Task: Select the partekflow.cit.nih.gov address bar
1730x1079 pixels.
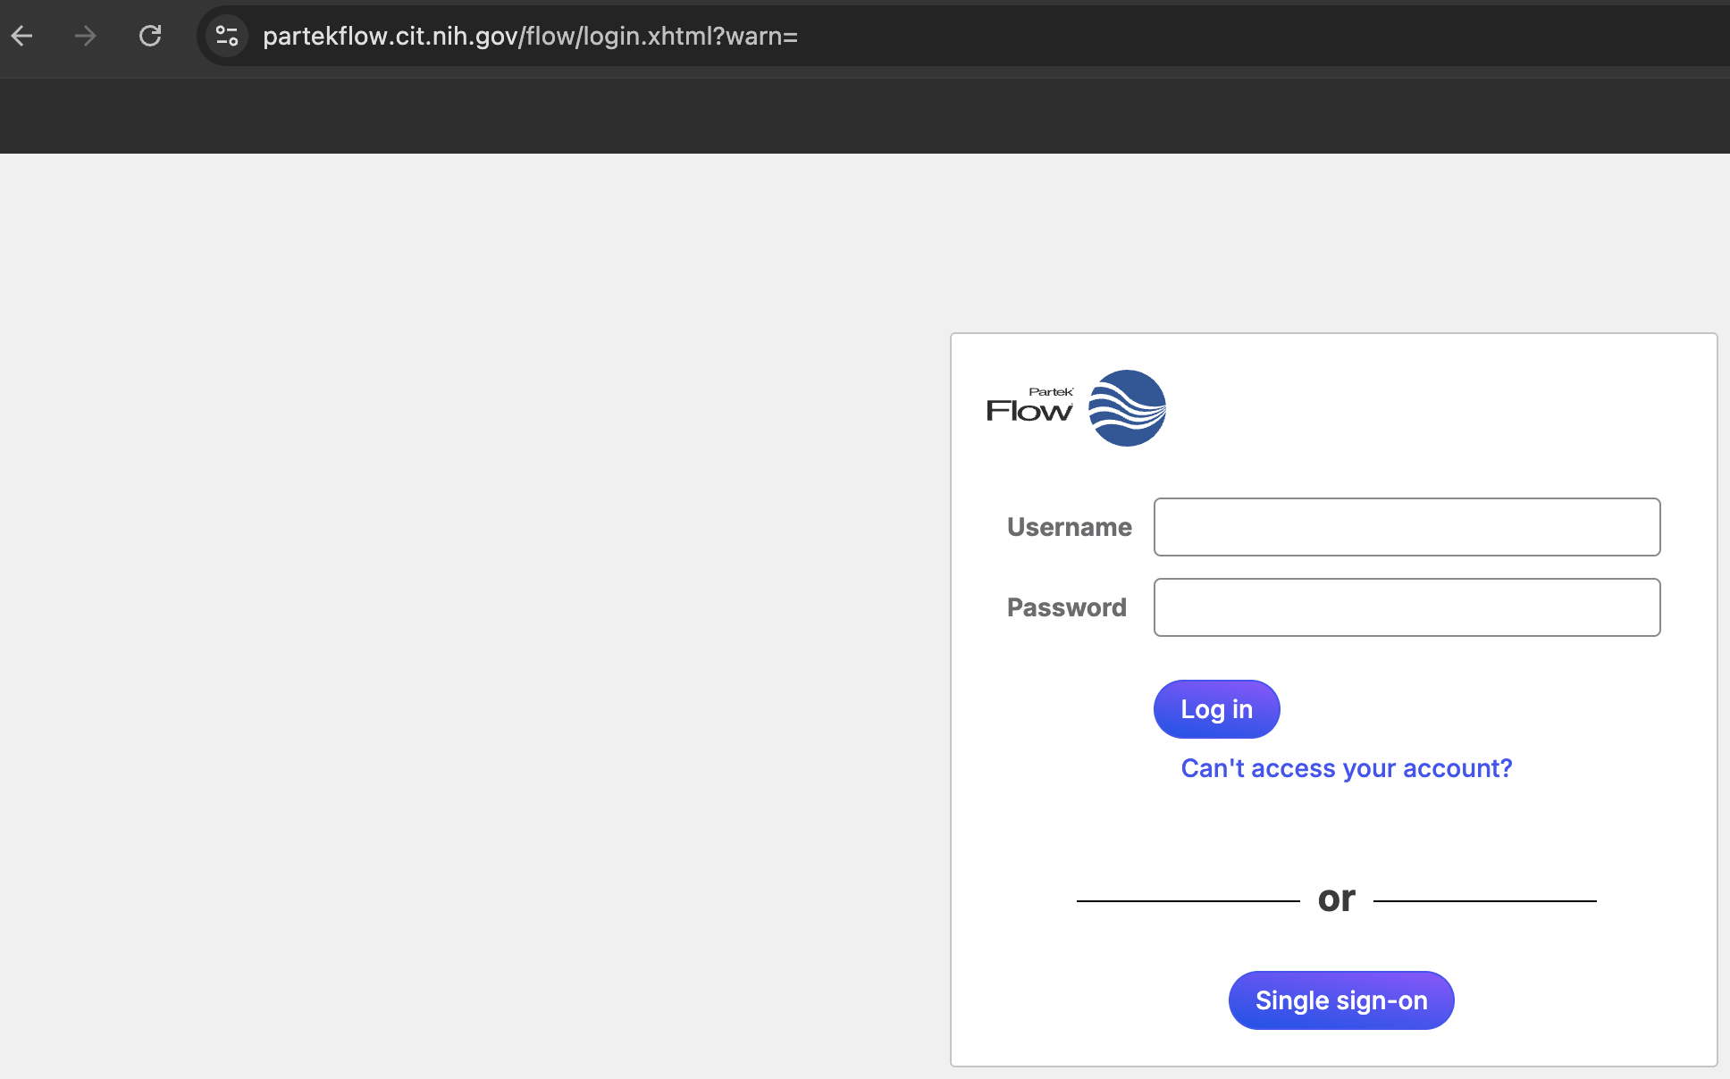Action: [x=529, y=36]
